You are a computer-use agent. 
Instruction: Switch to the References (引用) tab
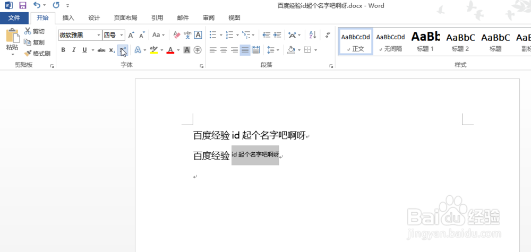(x=157, y=18)
